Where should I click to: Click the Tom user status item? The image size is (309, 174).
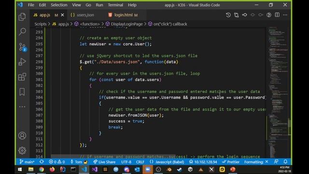click(x=79, y=162)
